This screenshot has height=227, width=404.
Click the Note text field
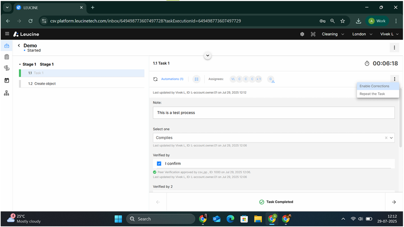click(x=273, y=112)
